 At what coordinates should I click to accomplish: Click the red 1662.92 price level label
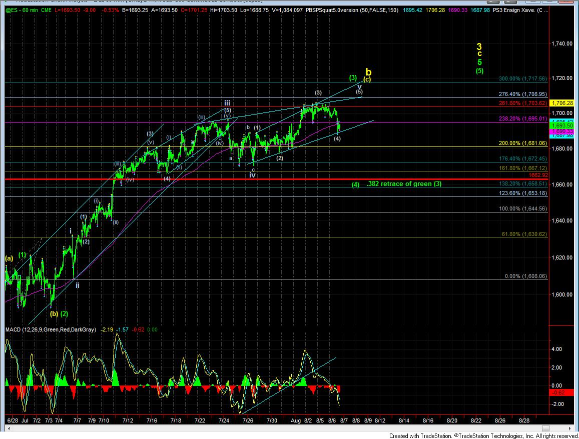pos(537,175)
